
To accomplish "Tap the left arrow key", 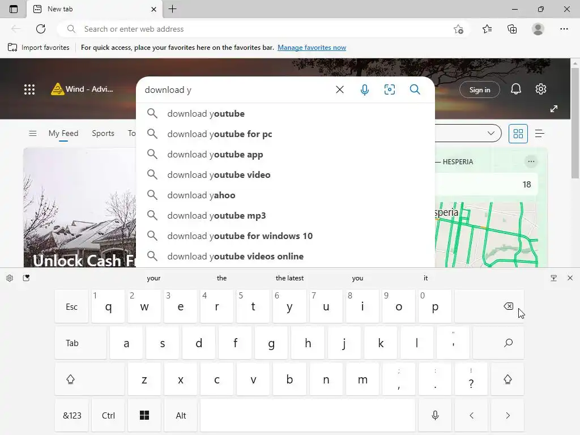I will (x=471, y=415).
